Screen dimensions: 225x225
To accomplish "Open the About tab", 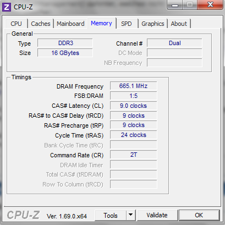I will tap(179, 24).
